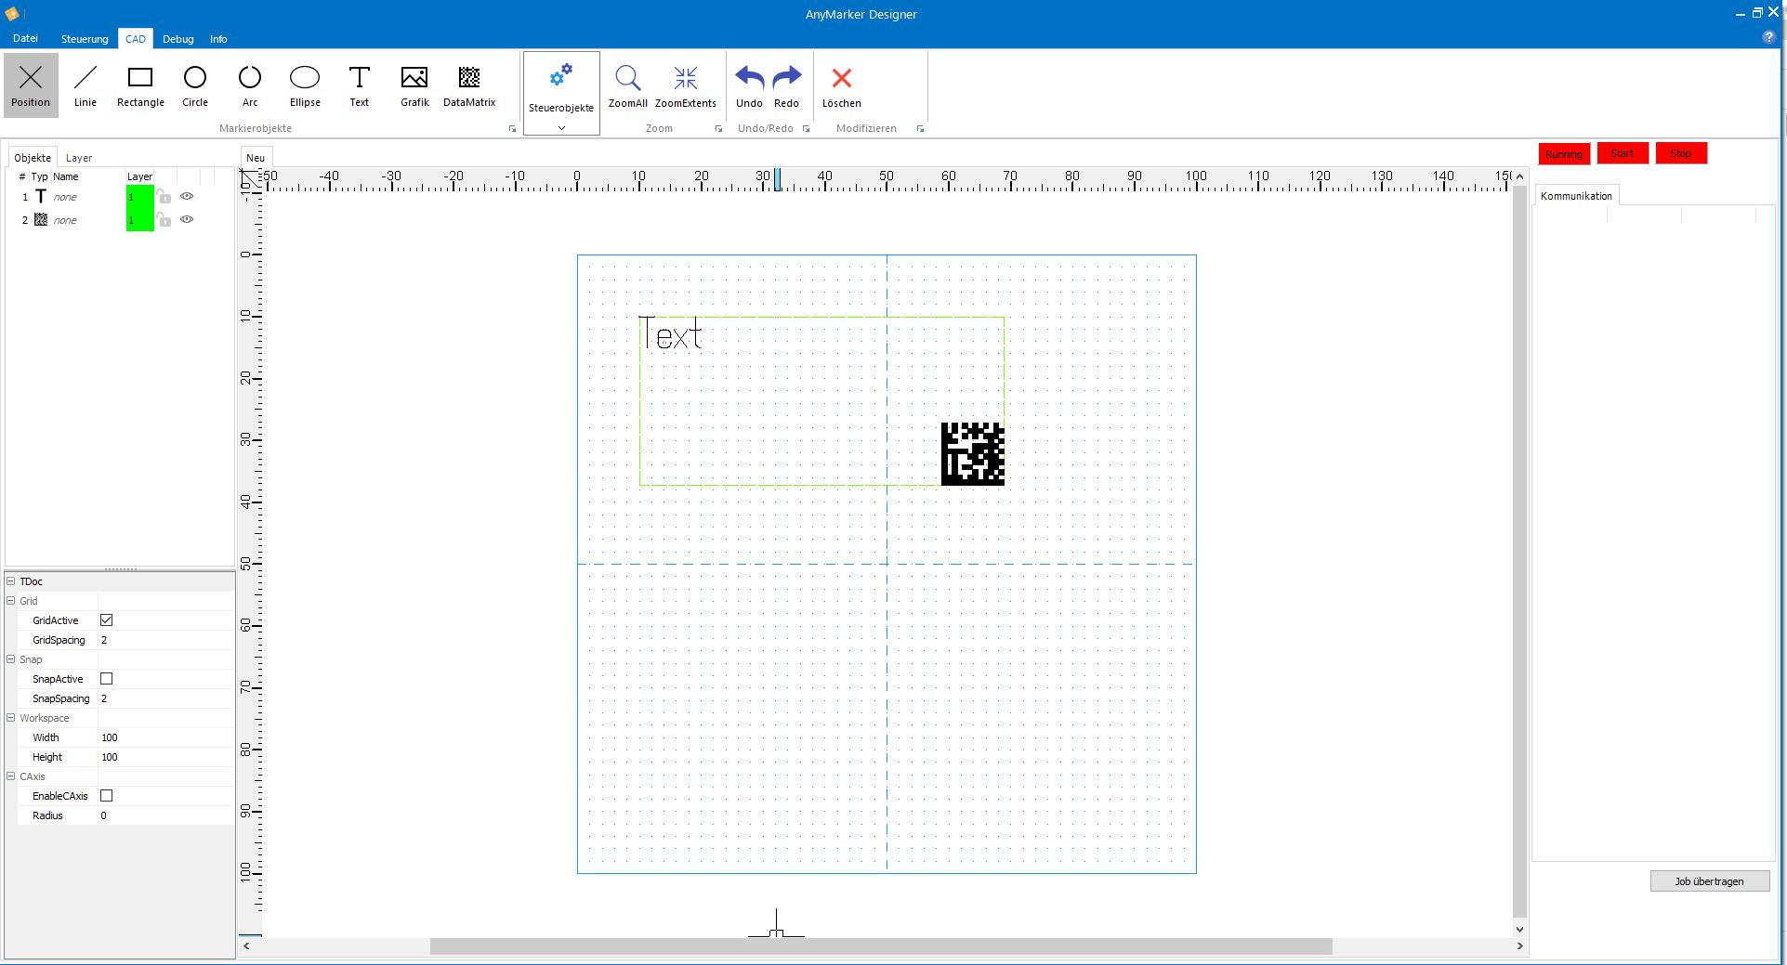The image size is (1787, 965).
Task: Pick the Ellipse tool
Action: (305, 85)
